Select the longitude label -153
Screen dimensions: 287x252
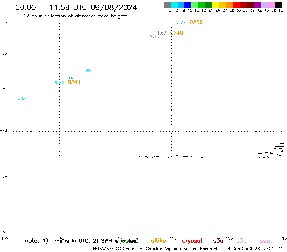pos(228,238)
